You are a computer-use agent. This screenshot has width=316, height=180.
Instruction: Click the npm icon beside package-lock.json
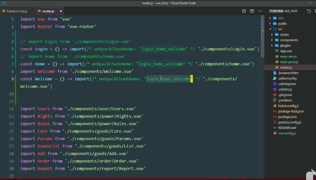[275, 111]
